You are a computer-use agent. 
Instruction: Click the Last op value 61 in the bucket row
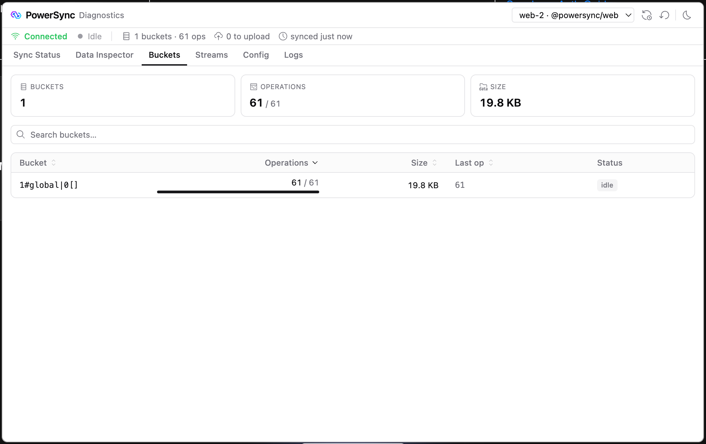pyautogui.click(x=460, y=185)
